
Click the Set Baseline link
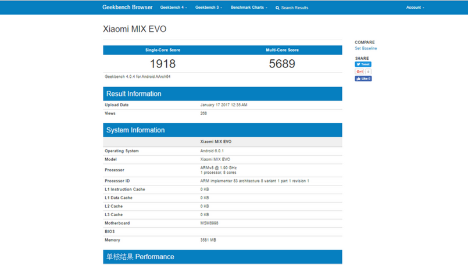pos(366,48)
